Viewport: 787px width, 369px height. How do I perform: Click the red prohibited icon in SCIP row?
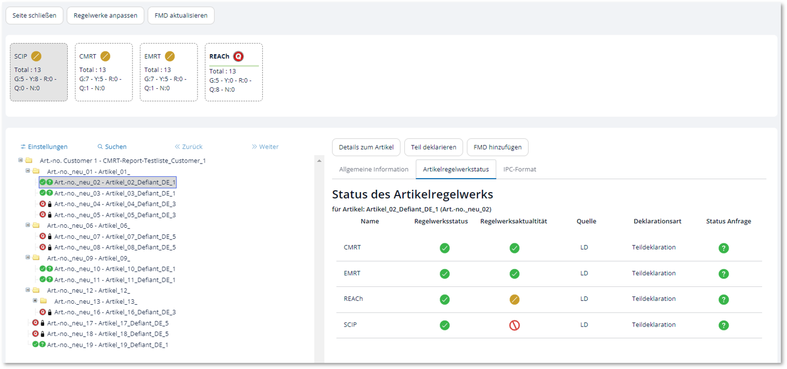click(x=514, y=325)
